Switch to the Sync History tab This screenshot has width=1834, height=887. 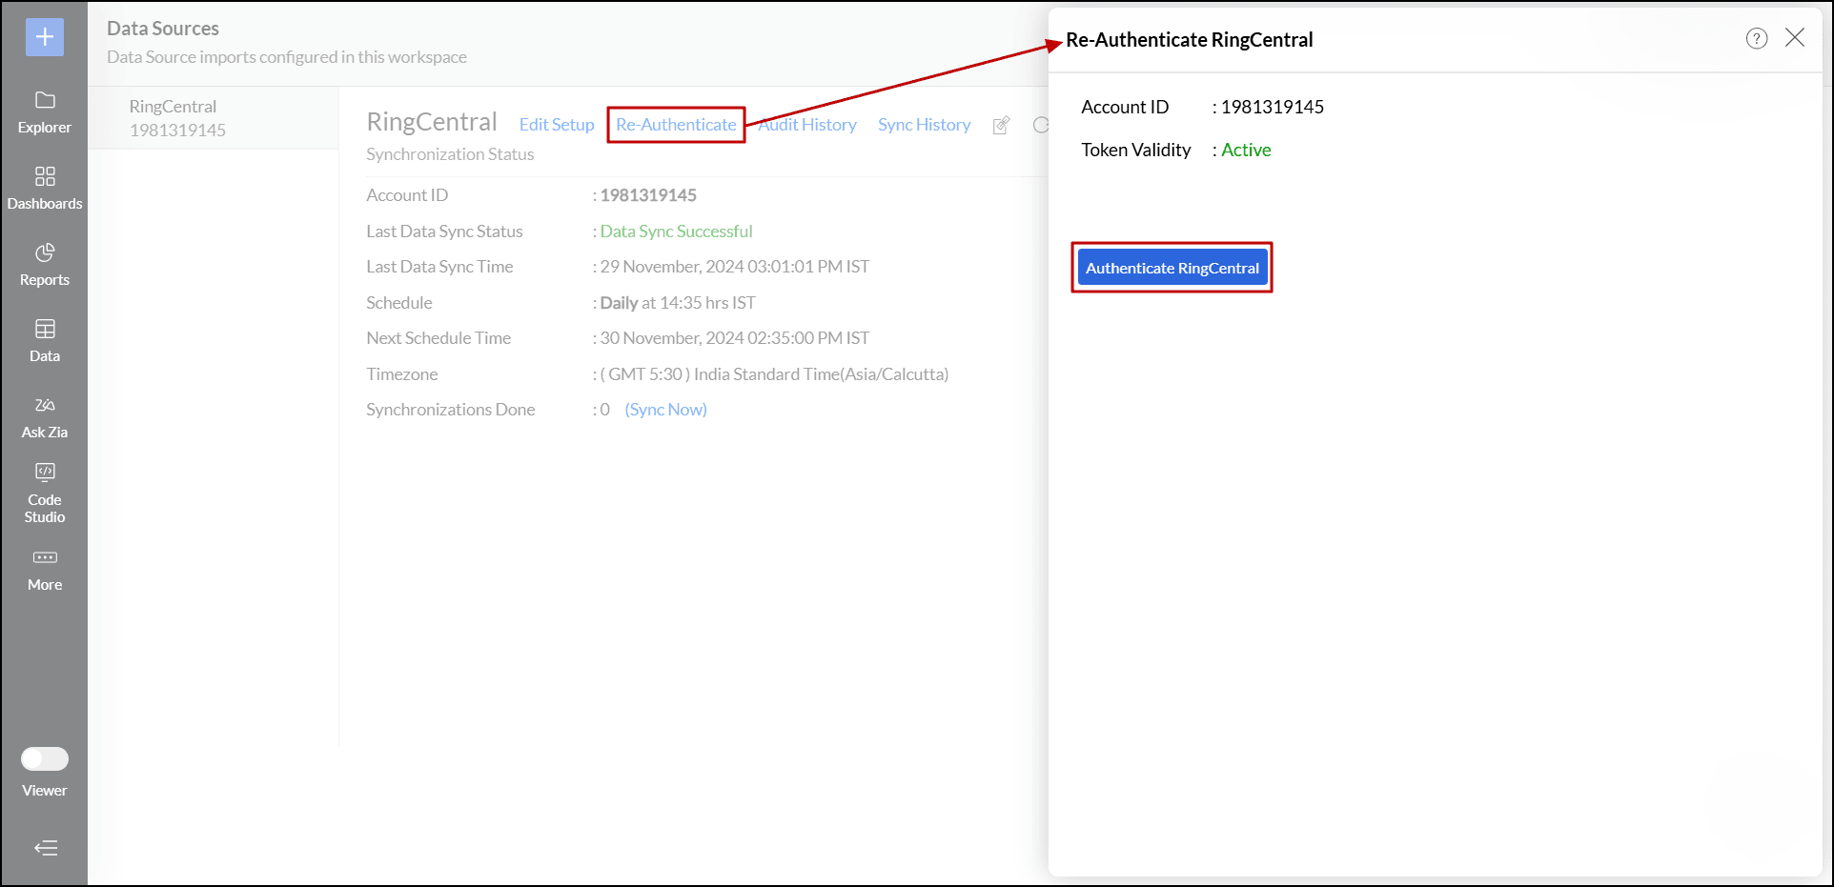tap(923, 125)
